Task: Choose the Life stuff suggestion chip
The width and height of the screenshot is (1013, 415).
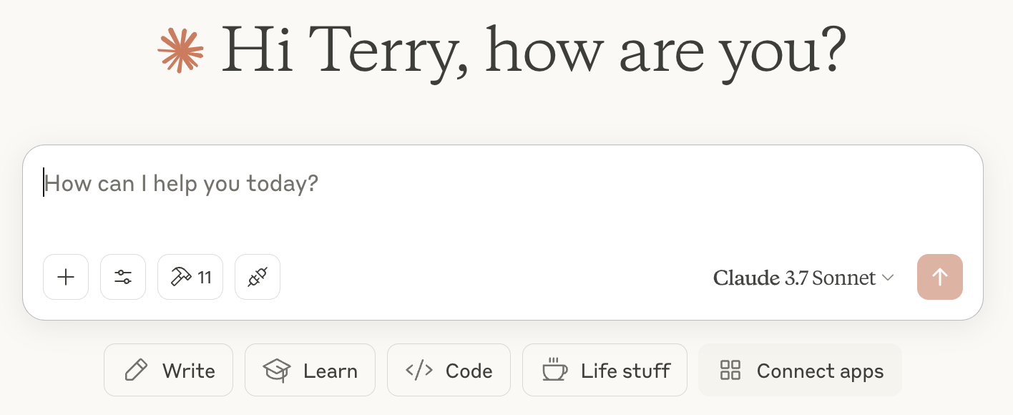Action: tap(605, 370)
